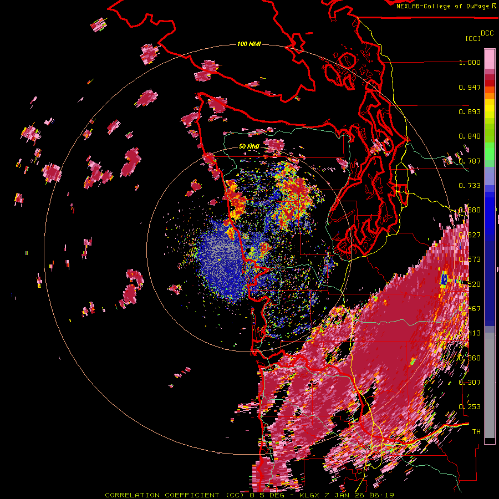
Task: Click the KLGX station identifier
Action: tap(310, 495)
